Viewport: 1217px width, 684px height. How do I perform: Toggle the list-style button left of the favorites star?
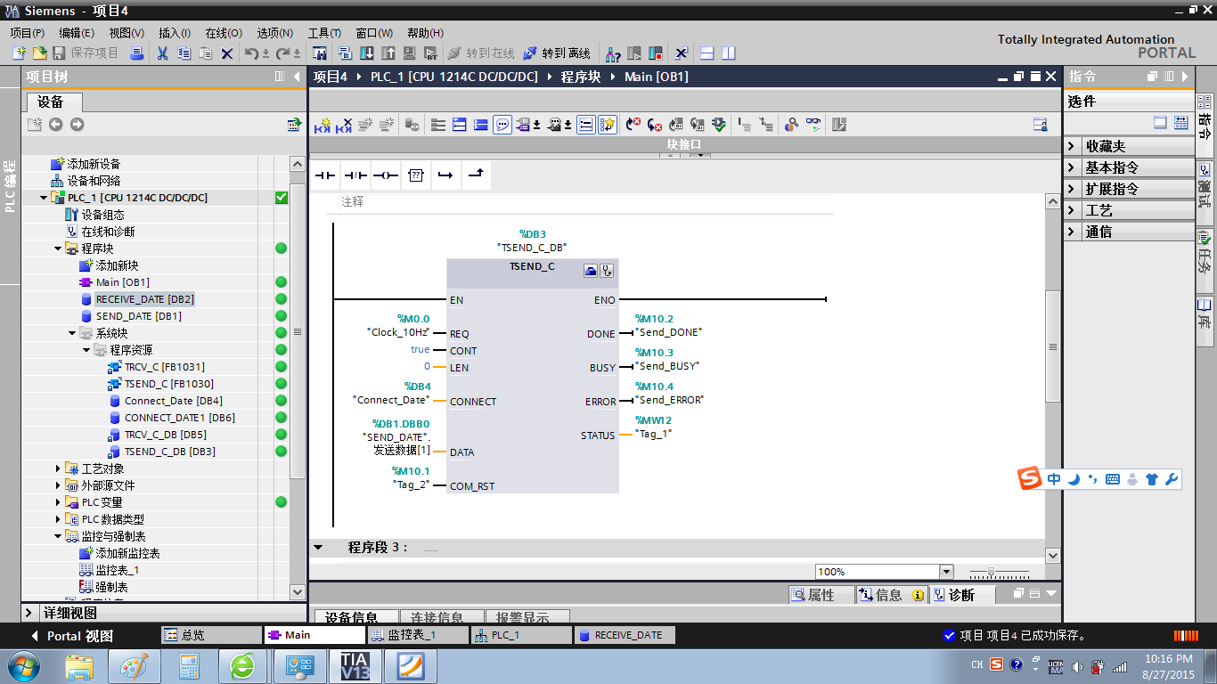[585, 125]
